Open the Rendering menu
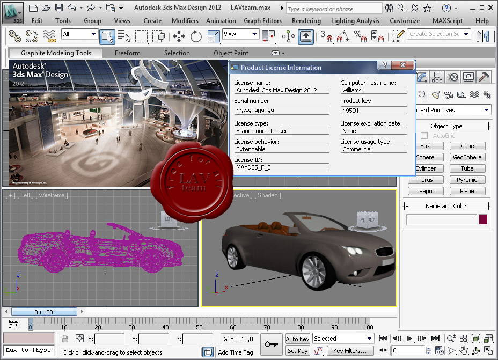Screen dimensions: 498x360 pyautogui.click(x=306, y=20)
